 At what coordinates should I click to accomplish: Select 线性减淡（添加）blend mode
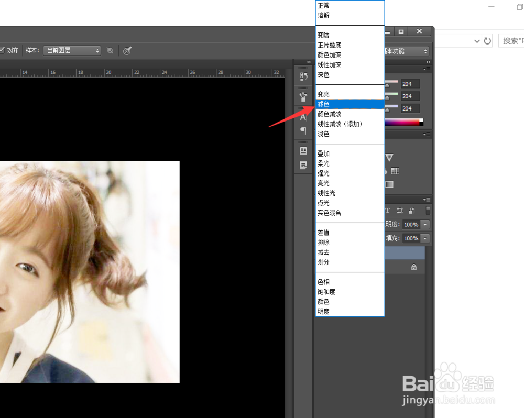coord(350,124)
